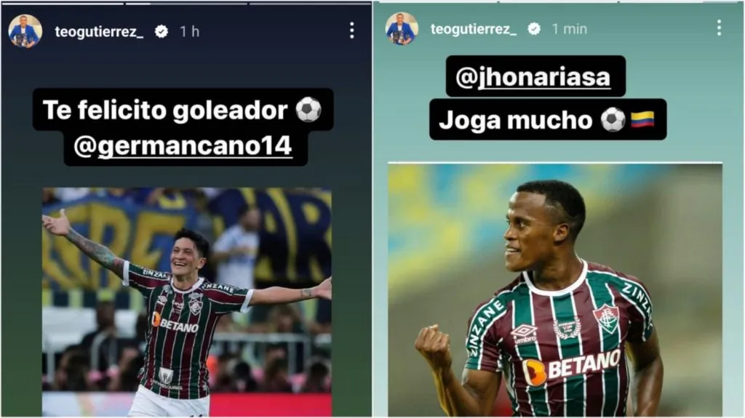Open the three-dot menu on the right story
The image size is (745, 418).
point(719,28)
